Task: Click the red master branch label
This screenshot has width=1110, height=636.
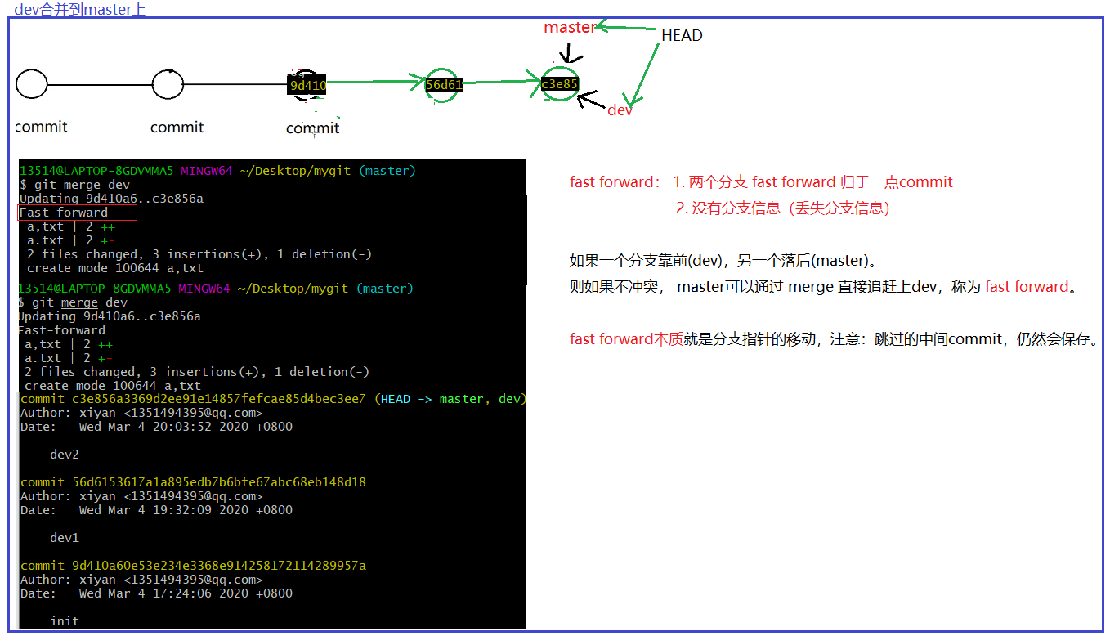Action: 570,28
